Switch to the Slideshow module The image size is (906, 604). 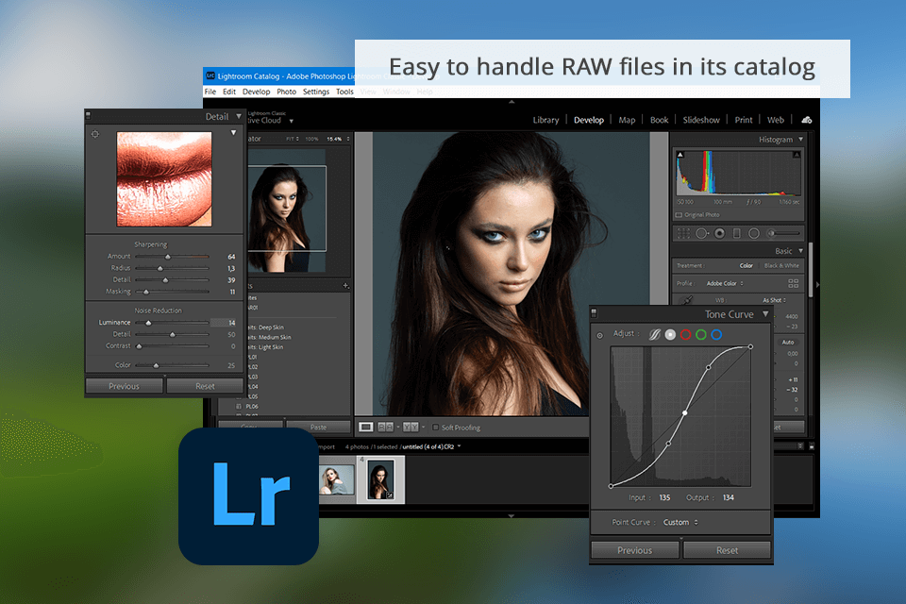[701, 120]
